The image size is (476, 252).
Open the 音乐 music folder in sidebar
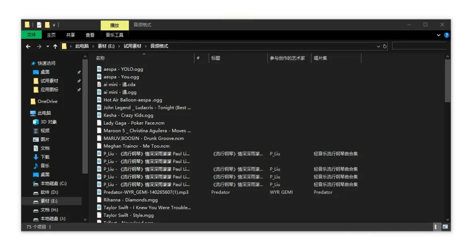45,166
